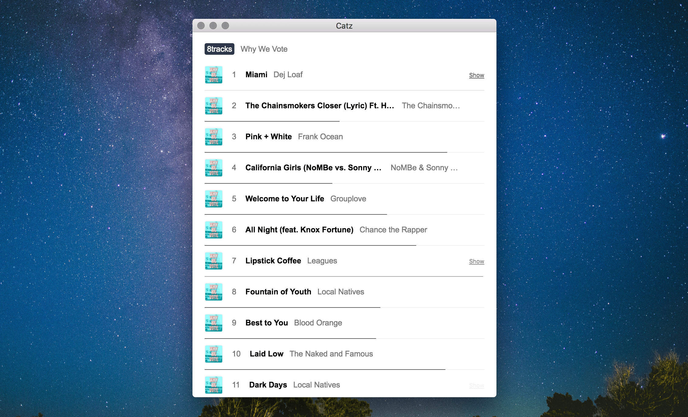Select the Pink + White song title
Image resolution: width=688 pixels, height=417 pixels.
[268, 137]
